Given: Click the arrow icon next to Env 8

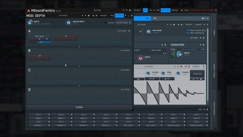Looking at the screenshot, I should [x=207, y=115].
